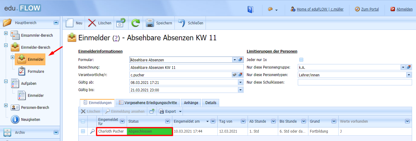Clear the Formular field with eraser icon
Viewport: 416px width, 141px height.
click(x=240, y=60)
